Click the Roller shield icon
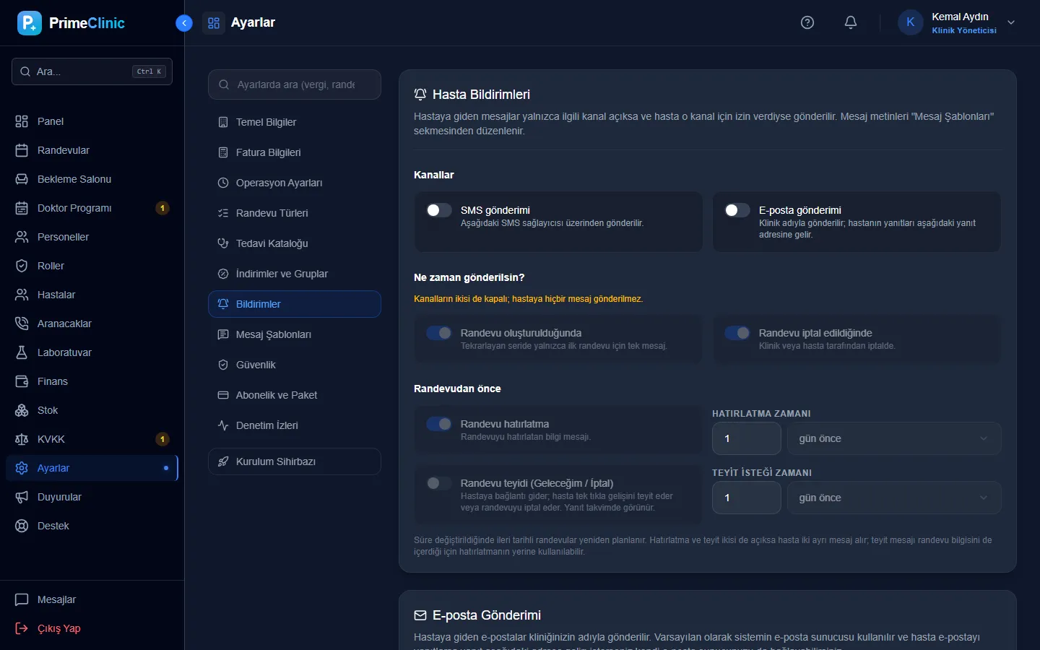1040x650 pixels. [x=22, y=266]
